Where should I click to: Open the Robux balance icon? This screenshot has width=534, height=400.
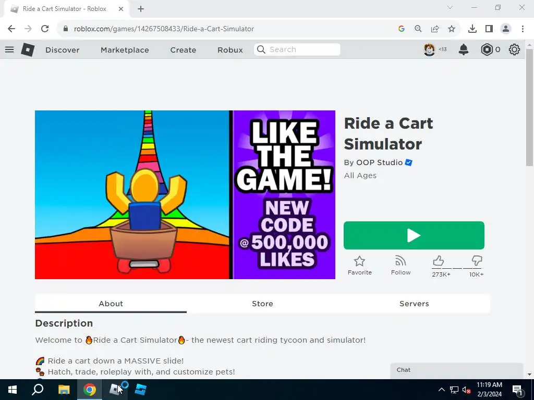(x=487, y=49)
